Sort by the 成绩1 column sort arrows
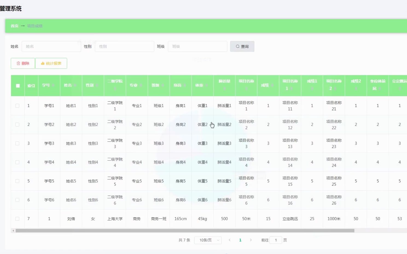Viewport: 407px width, 254px height. 312,88
